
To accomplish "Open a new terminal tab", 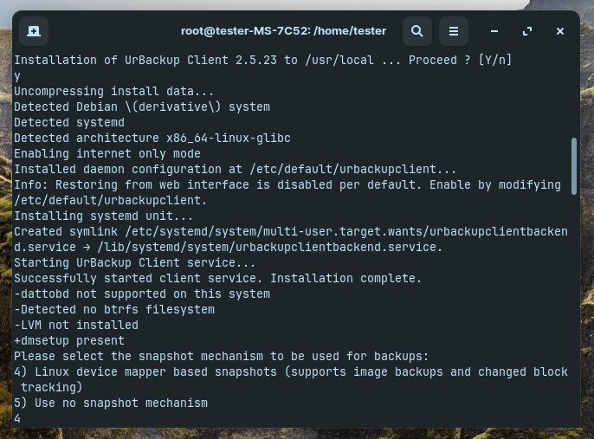I will point(34,31).
